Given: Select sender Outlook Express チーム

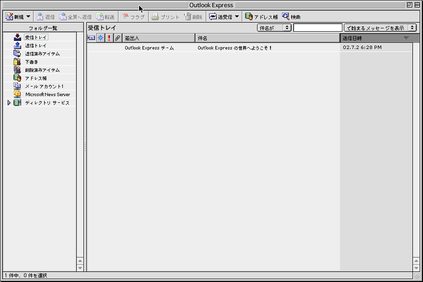Looking at the screenshot, I should pos(149,48).
